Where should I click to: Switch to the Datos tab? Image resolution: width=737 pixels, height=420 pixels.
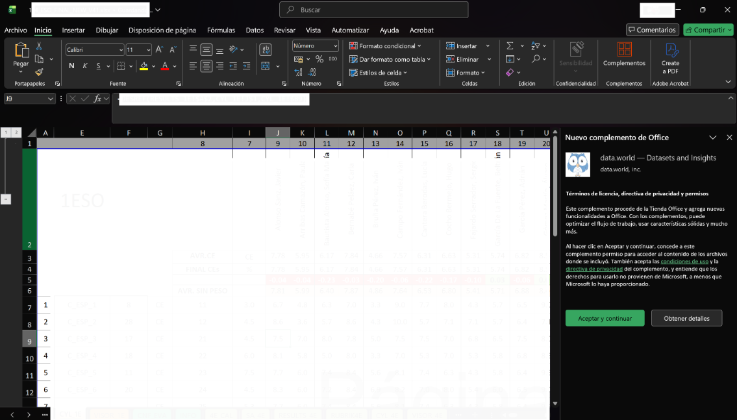(255, 30)
